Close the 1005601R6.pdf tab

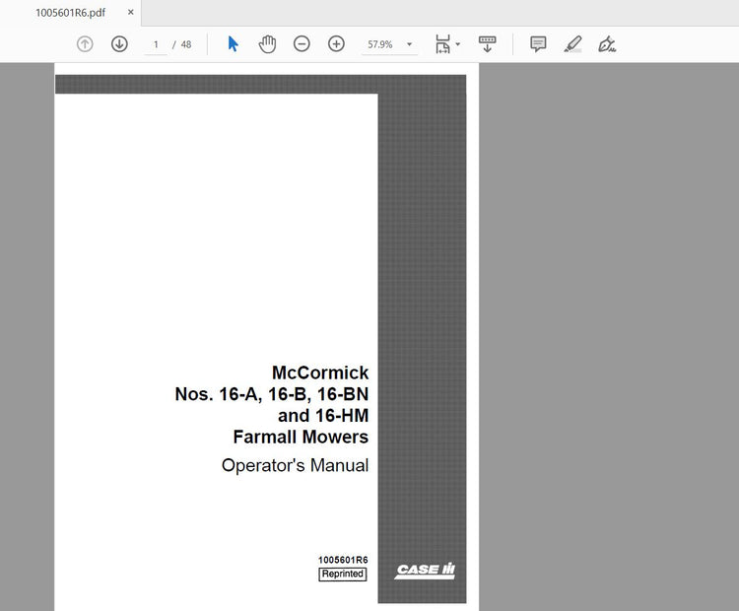point(130,12)
